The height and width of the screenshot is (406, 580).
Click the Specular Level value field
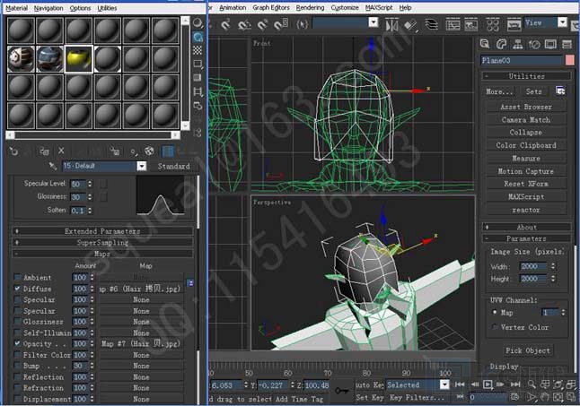(78, 184)
